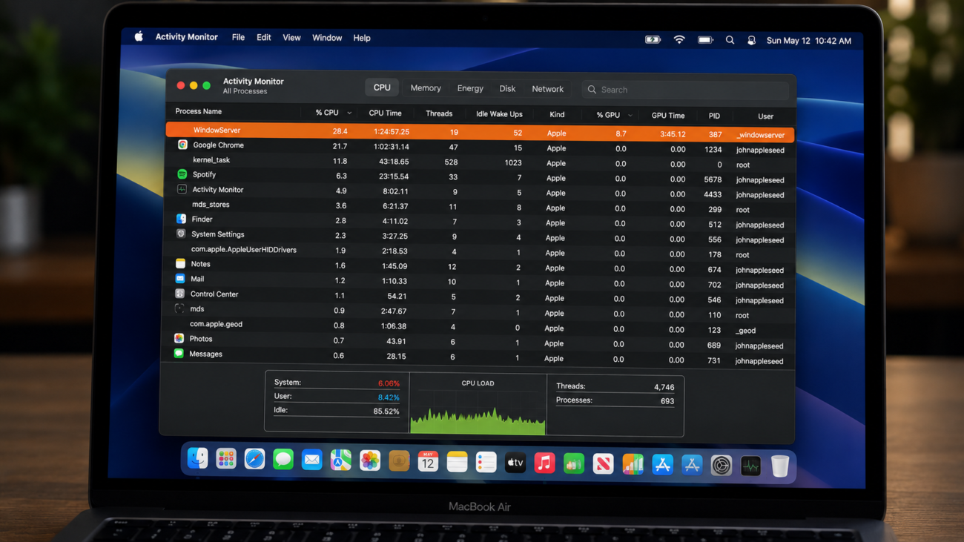Click Photos icon in the process list
The height and width of the screenshot is (542, 964).
pos(179,338)
